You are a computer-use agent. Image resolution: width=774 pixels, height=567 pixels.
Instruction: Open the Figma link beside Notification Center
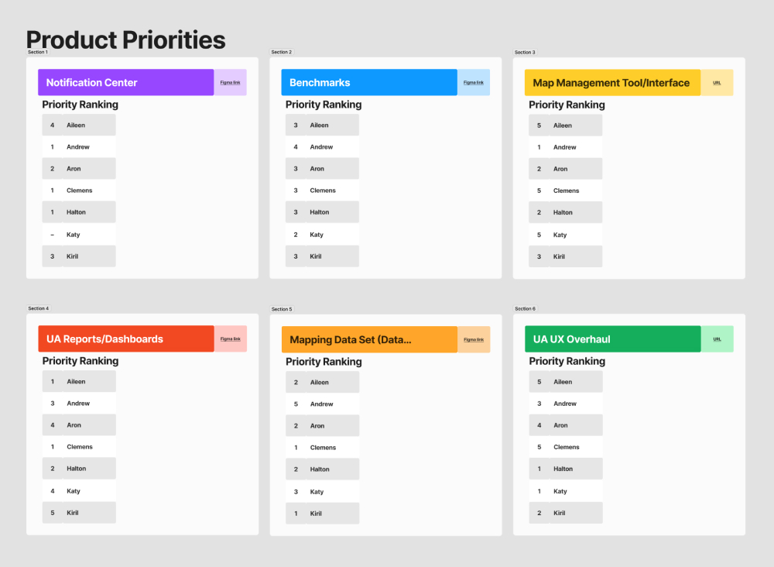click(230, 82)
